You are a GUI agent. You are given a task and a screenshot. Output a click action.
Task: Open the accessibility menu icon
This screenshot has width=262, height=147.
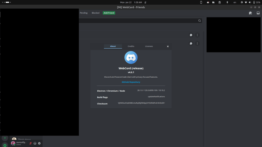click(x=227, y=2)
